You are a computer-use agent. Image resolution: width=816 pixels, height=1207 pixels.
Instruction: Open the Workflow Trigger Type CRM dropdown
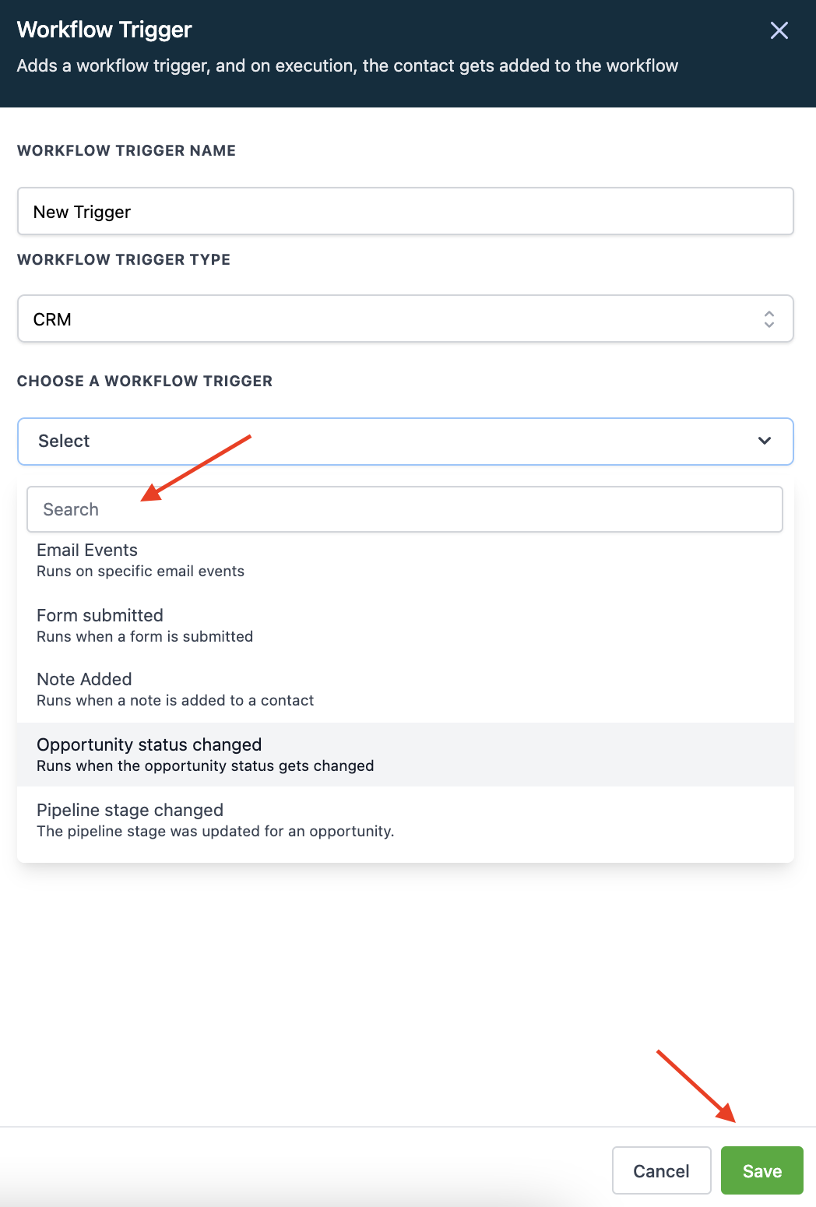pyautogui.click(x=405, y=318)
